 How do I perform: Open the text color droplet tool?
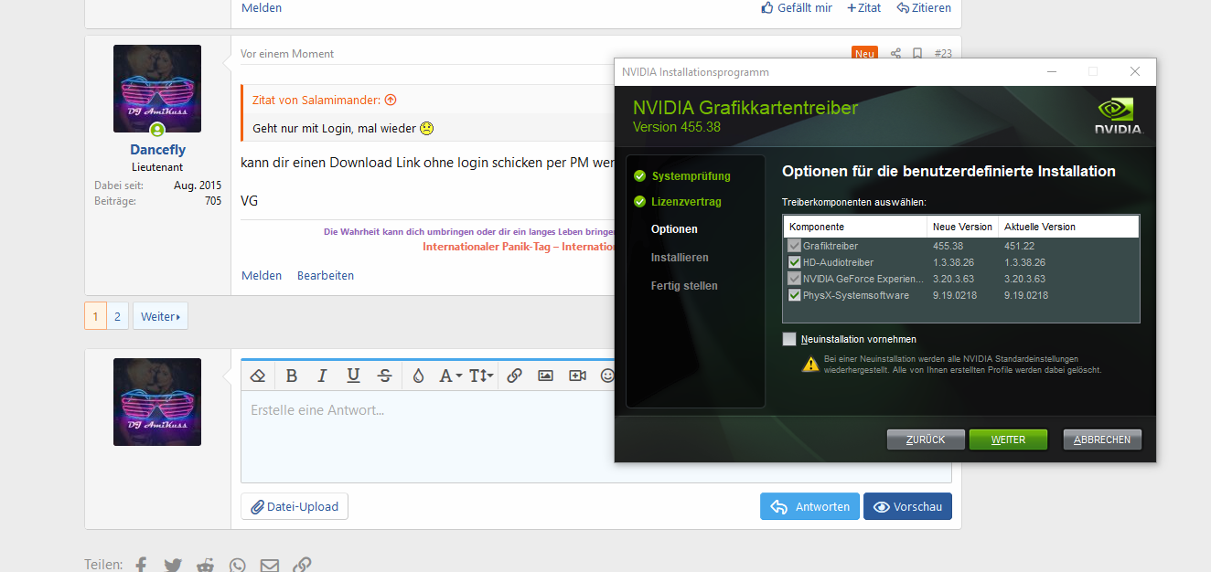point(418,376)
